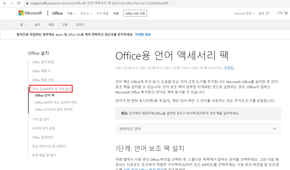The height and width of the screenshot is (170, 290).
Task: Click the 자세한 정보 banner link
Action: point(143,34)
